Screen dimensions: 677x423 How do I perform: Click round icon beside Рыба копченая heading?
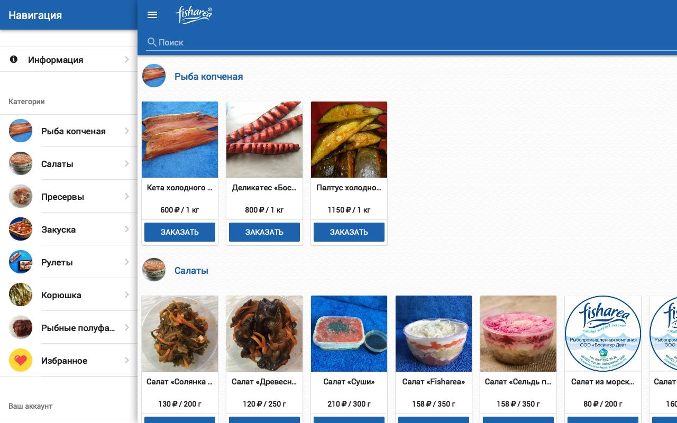pyautogui.click(x=154, y=76)
